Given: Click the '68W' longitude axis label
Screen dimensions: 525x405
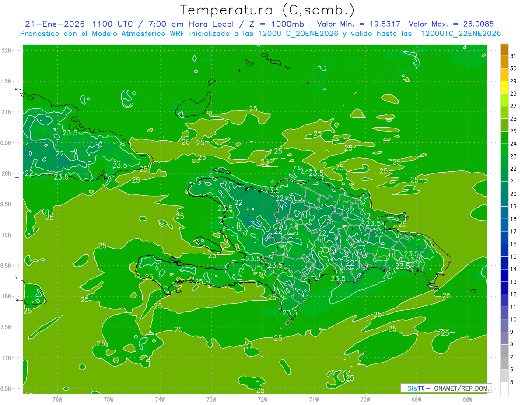Looking at the screenshot, I should click(468, 399).
